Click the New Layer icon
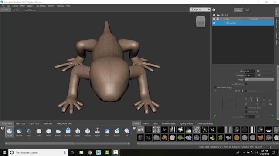Image resolution: width=279 pixels, height=156 pixels. (214, 15)
